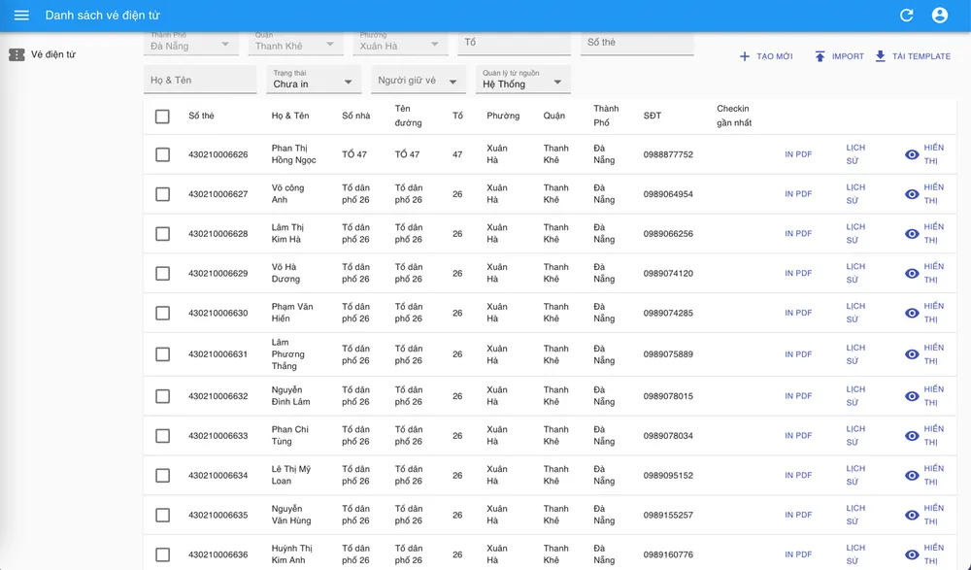Click the eye icon for Phan Thị Hồng Ngọc
This screenshot has height=570, width=971.
pos(912,154)
